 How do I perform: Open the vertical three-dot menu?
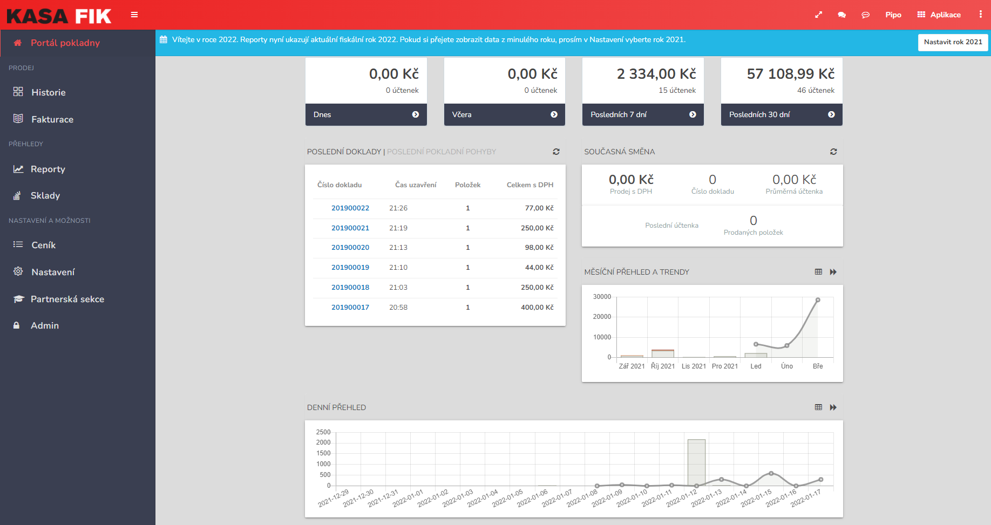980,15
